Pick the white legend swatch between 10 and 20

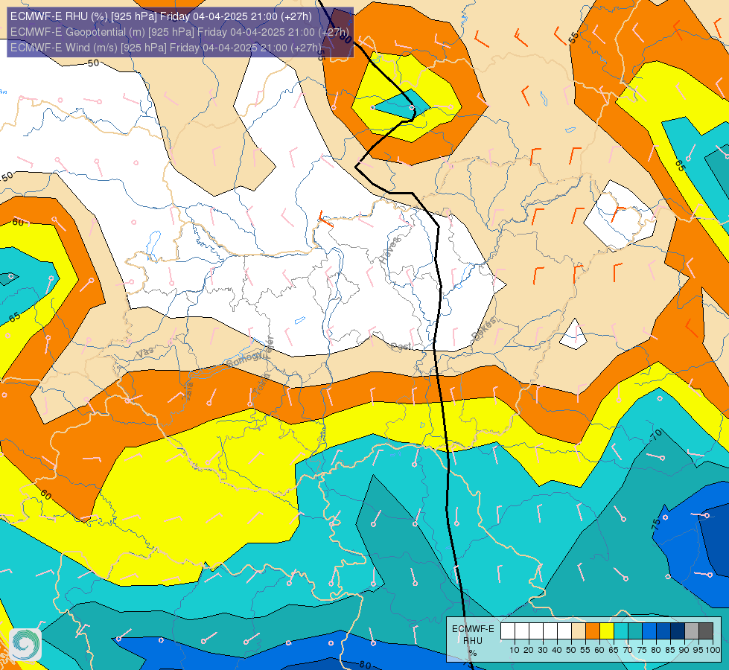click(x=522, y=631)
